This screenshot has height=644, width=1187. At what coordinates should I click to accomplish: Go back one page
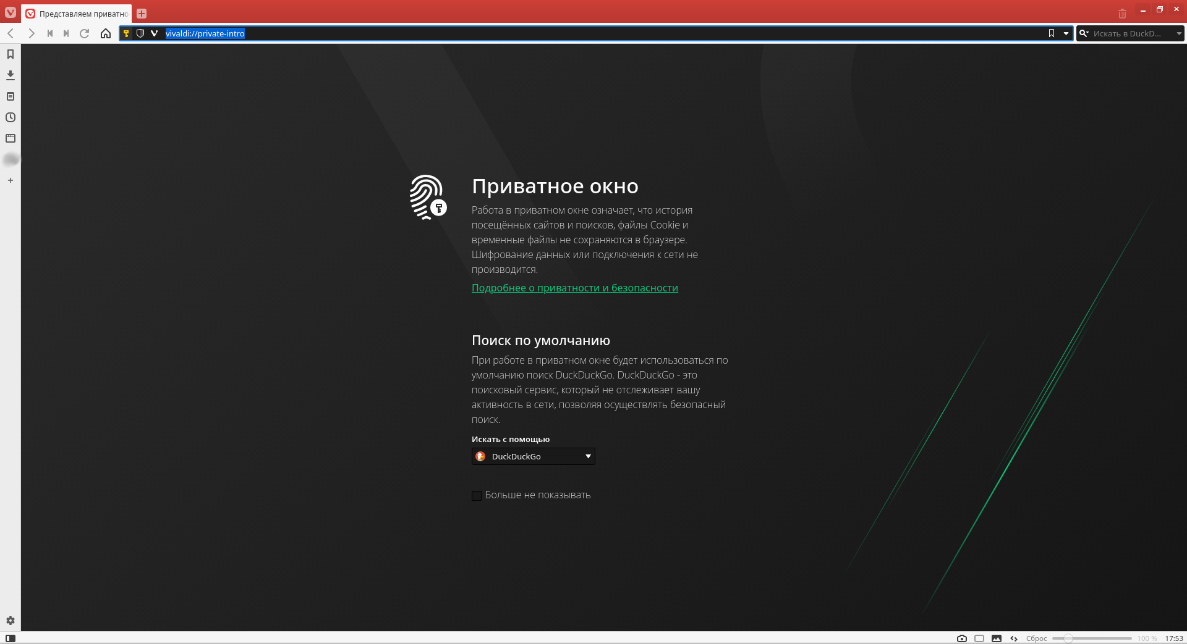point(11,33)
